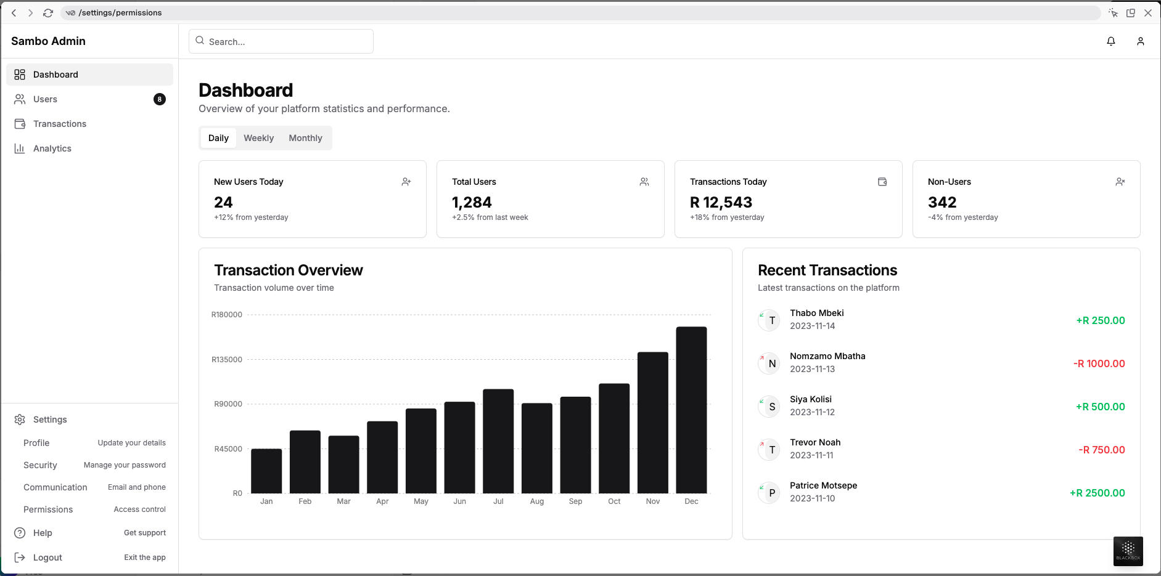Screen dimensions: 1161x576
Task: Open Permissions access control settings
Action: (x=48, y=509)
